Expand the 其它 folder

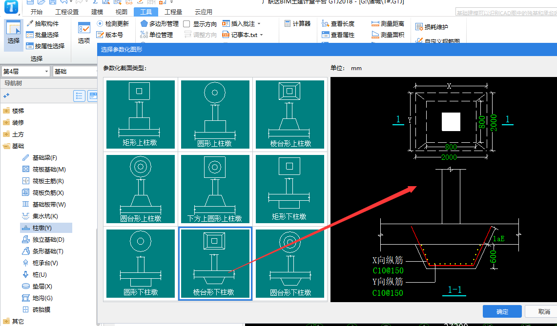(x=6, y=322)
